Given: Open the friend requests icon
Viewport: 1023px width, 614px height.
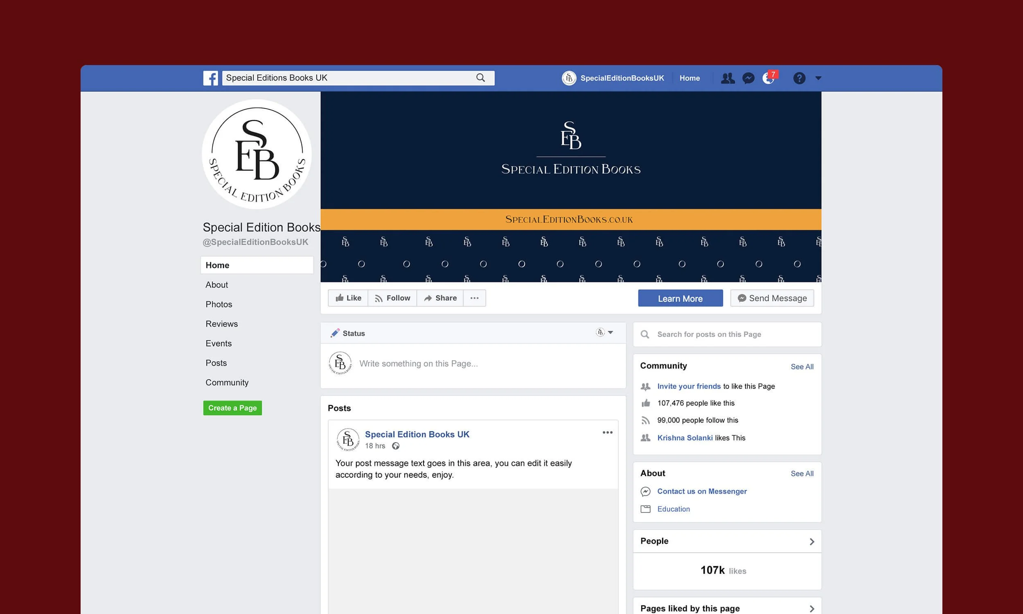Looking at the screenshot, I should pyautogui.click(x=728, y=78).
